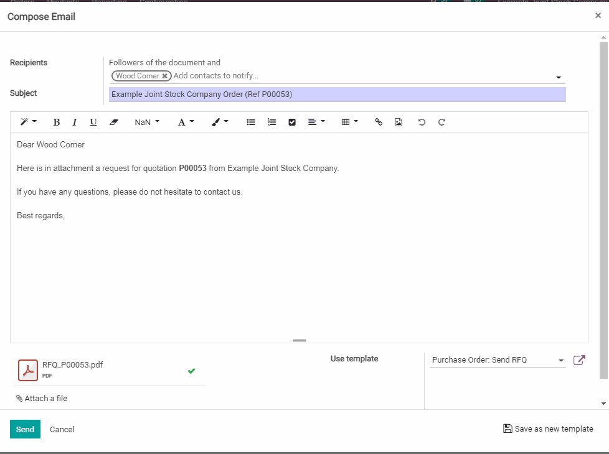Undo the last edit in the editor
The image size is (609, 454).
tap(422, 123)
